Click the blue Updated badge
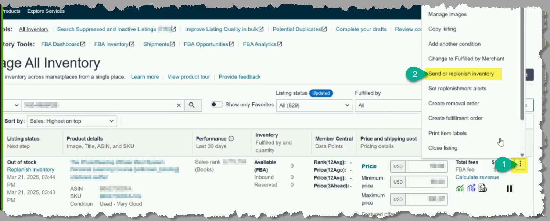Image resolution: width=550 pixels, height=221 pixels. click(x=321, y=93)
